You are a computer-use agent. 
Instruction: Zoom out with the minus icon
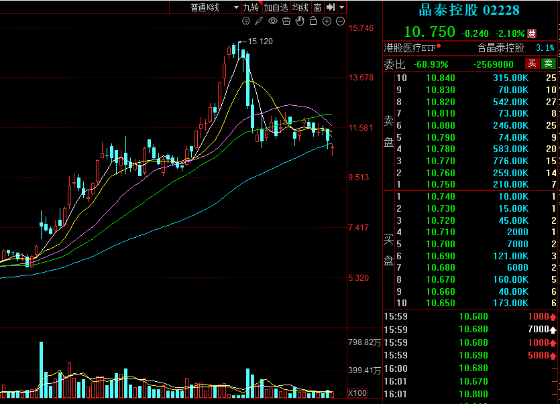pyautogui.click(x=340, y=21)
